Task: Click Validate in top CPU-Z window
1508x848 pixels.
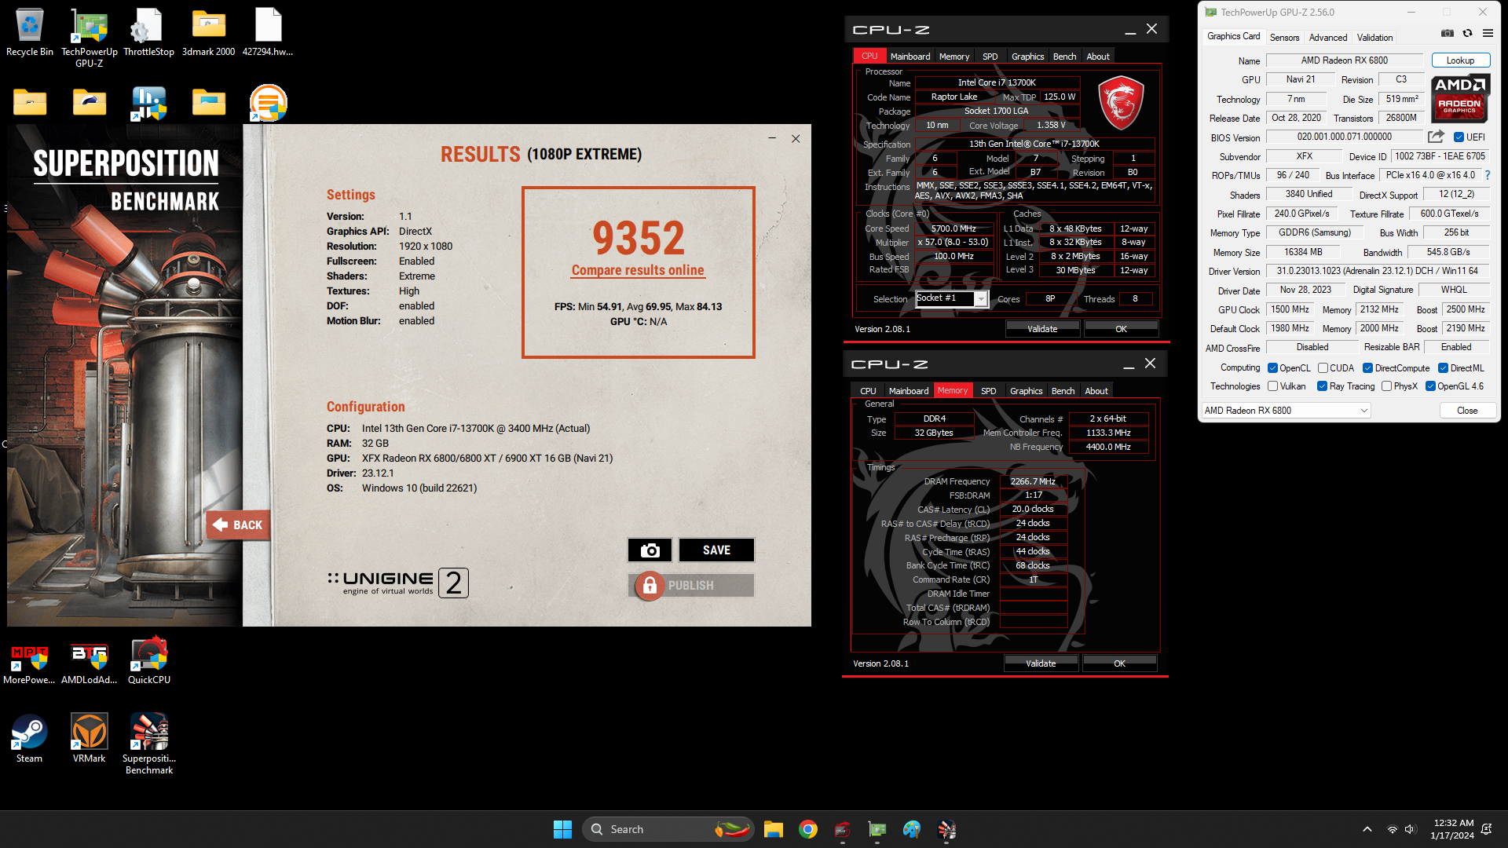Action: click(1042, 329)
